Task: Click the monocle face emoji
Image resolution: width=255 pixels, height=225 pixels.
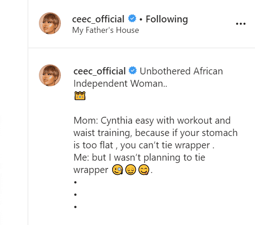Action: click(117, 170)
